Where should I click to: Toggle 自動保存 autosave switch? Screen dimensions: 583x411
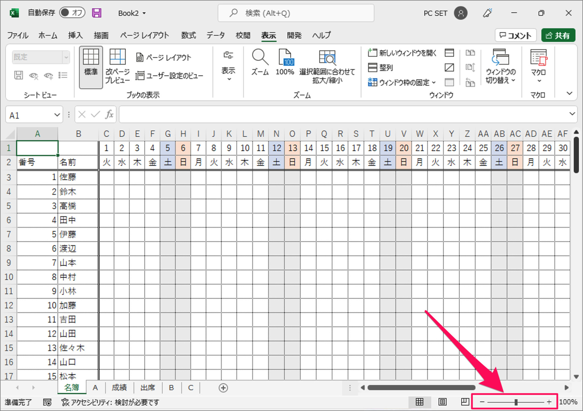pyautogui.click(x=72, y=12)
